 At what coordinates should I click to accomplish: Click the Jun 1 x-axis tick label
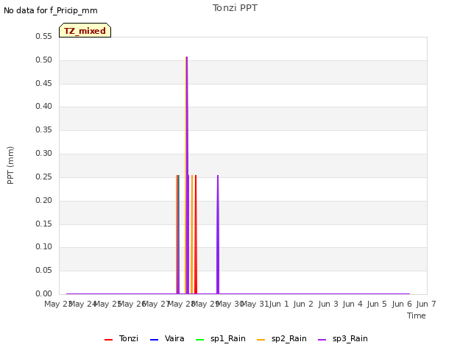279,304
